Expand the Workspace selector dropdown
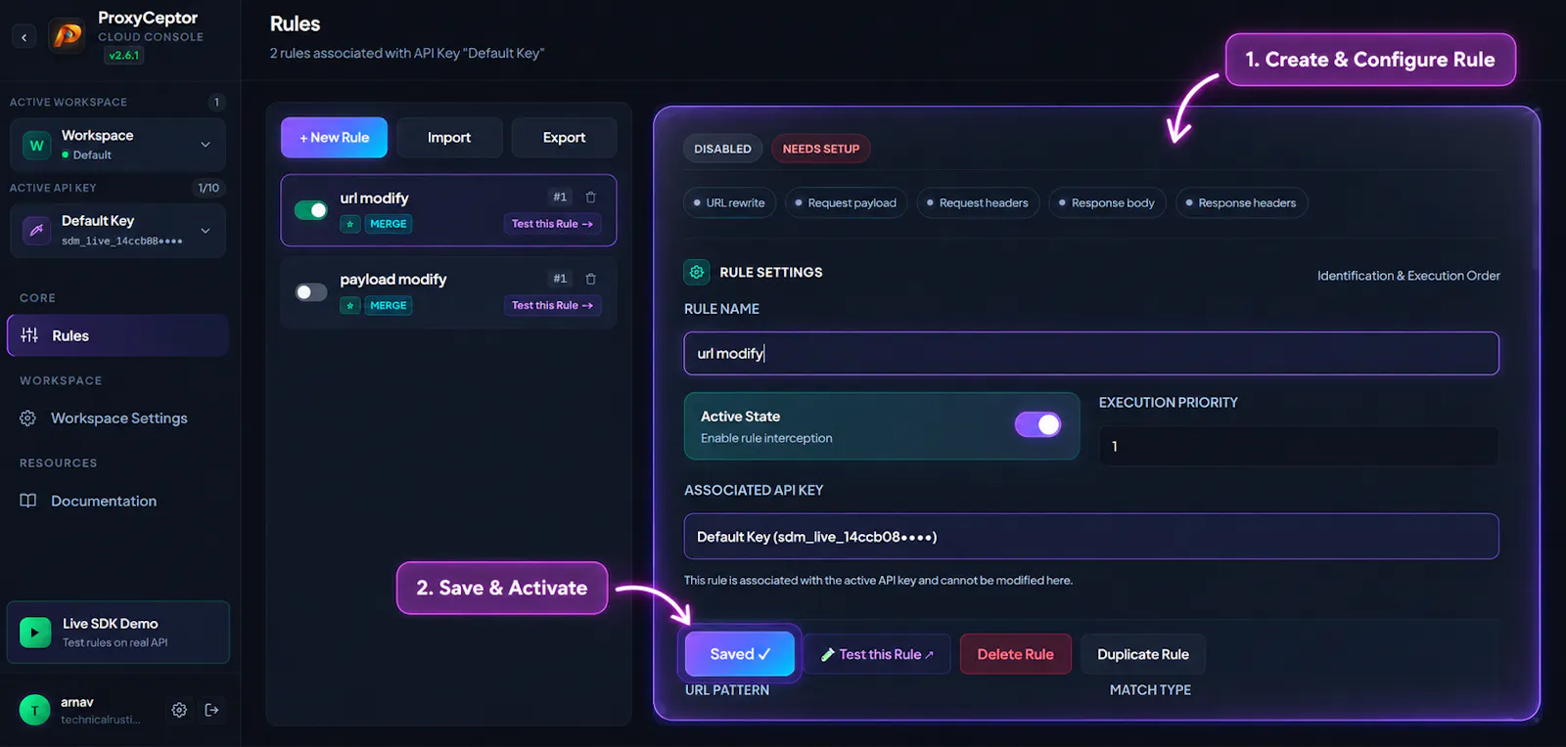Screen dimensions: 1566x747 pyautogui.click(x=118, y=145)
